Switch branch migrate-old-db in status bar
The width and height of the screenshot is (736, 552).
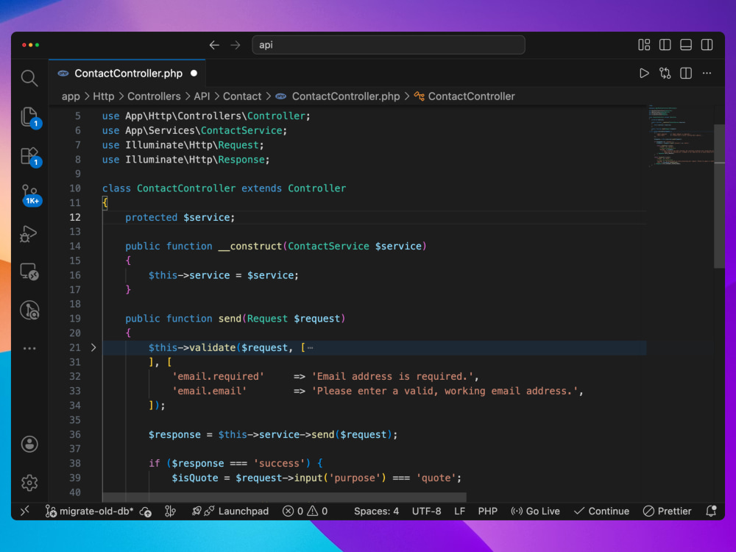(89, 512)
